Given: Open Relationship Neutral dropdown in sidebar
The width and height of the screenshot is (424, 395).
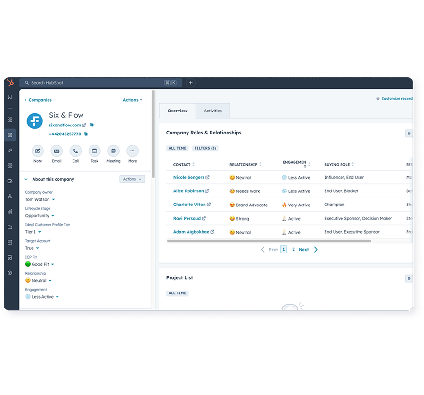Looking at the screenshot, I should pyautogui.click(x=39, y=281).
